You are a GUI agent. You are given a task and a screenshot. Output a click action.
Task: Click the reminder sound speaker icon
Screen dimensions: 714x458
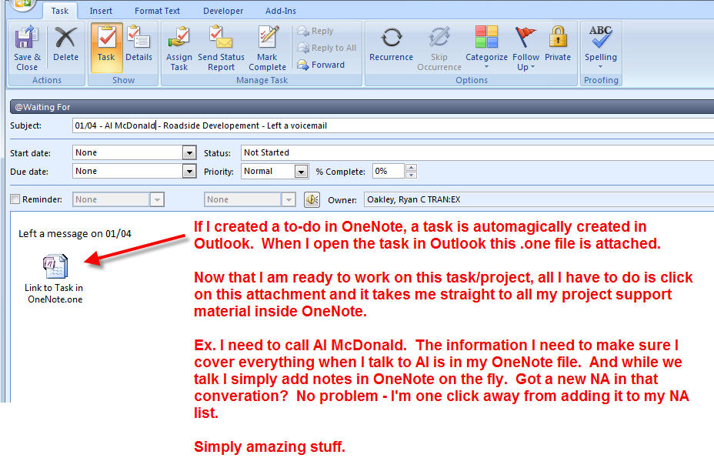(x=312, y=200)
